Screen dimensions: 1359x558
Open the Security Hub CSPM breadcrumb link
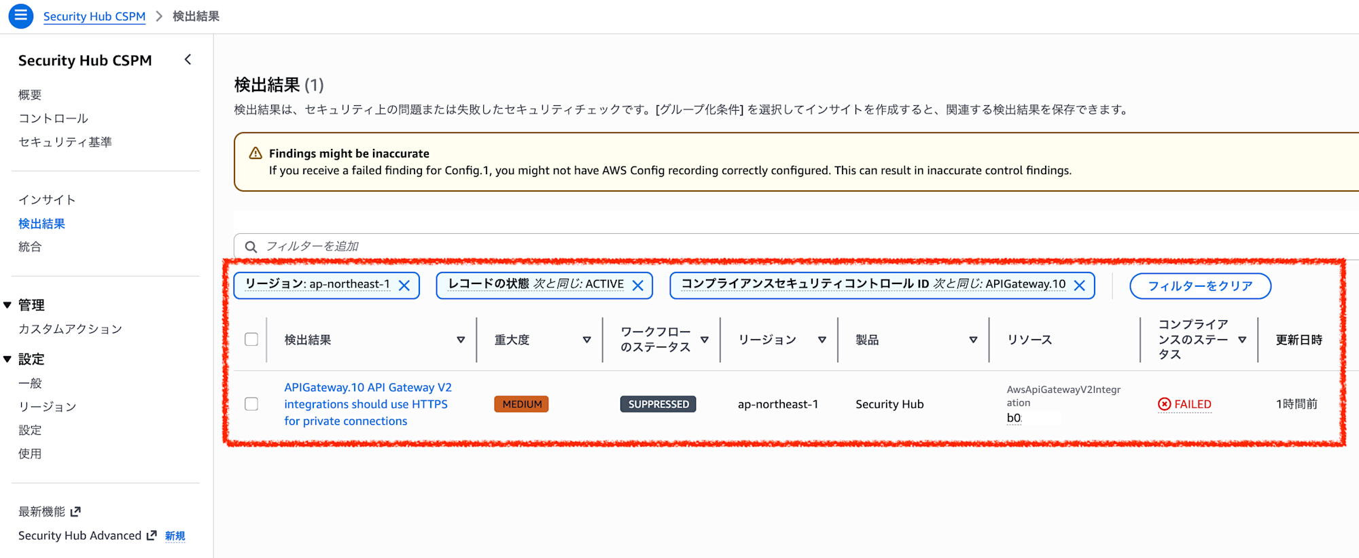(94, 16)
